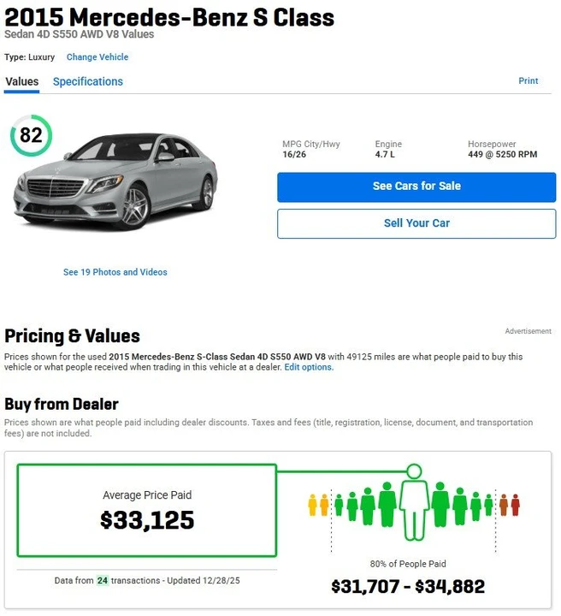Click the Change Vehicle link

tap(97, 57)
